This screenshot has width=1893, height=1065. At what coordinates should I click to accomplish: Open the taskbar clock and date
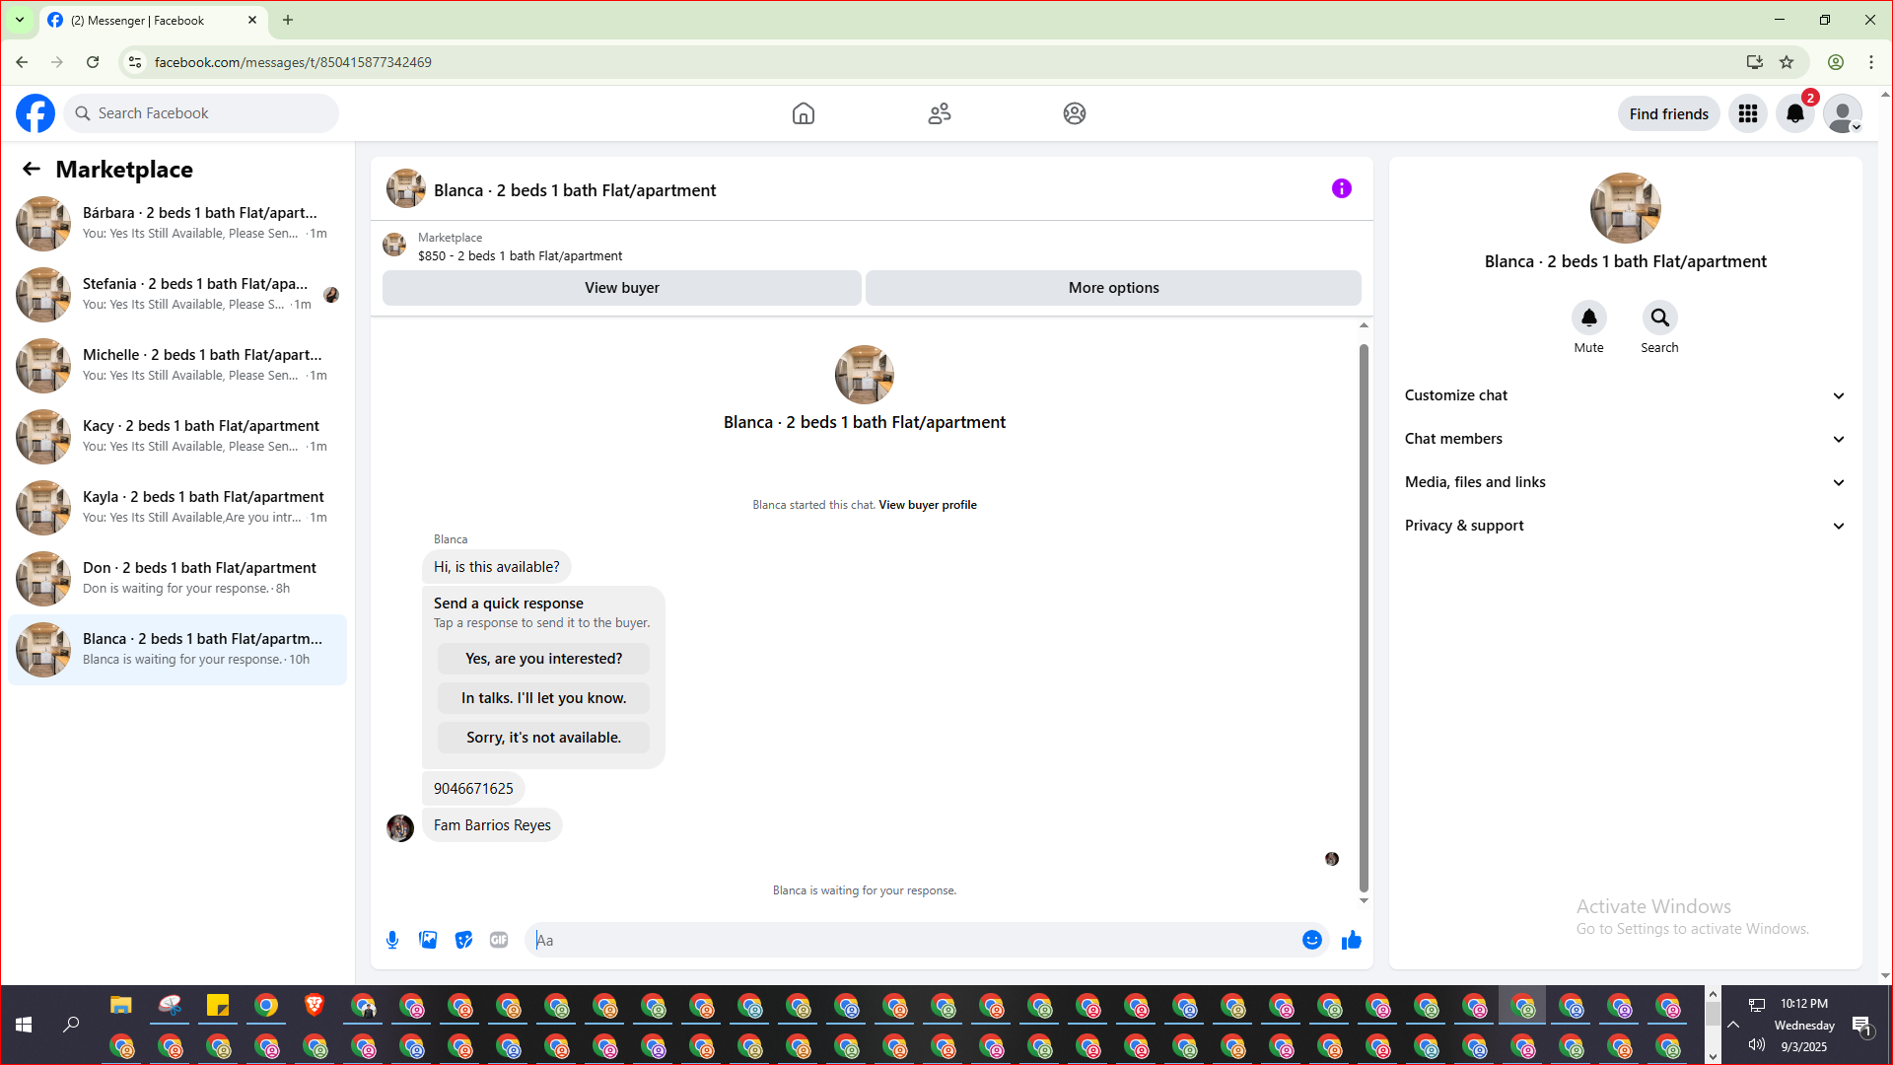click(x=1804, y=1025)
